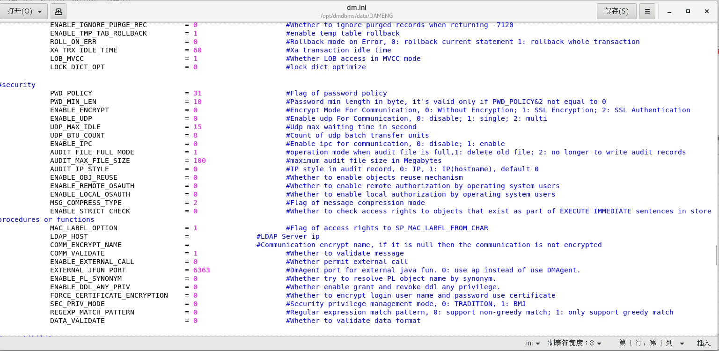Expand the recent files dropdown next to 打开(O)
Viewport: 719px width, 351px height.
point(39,11)
